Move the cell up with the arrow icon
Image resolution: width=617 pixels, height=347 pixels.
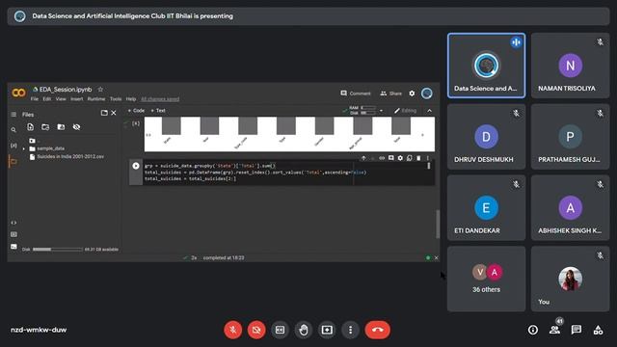(x=363, y=158)
